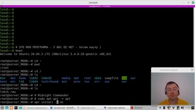This screenshot has height=110, width=195.
Task: Click the 'usr' directory name
Action: coord(124,82)
